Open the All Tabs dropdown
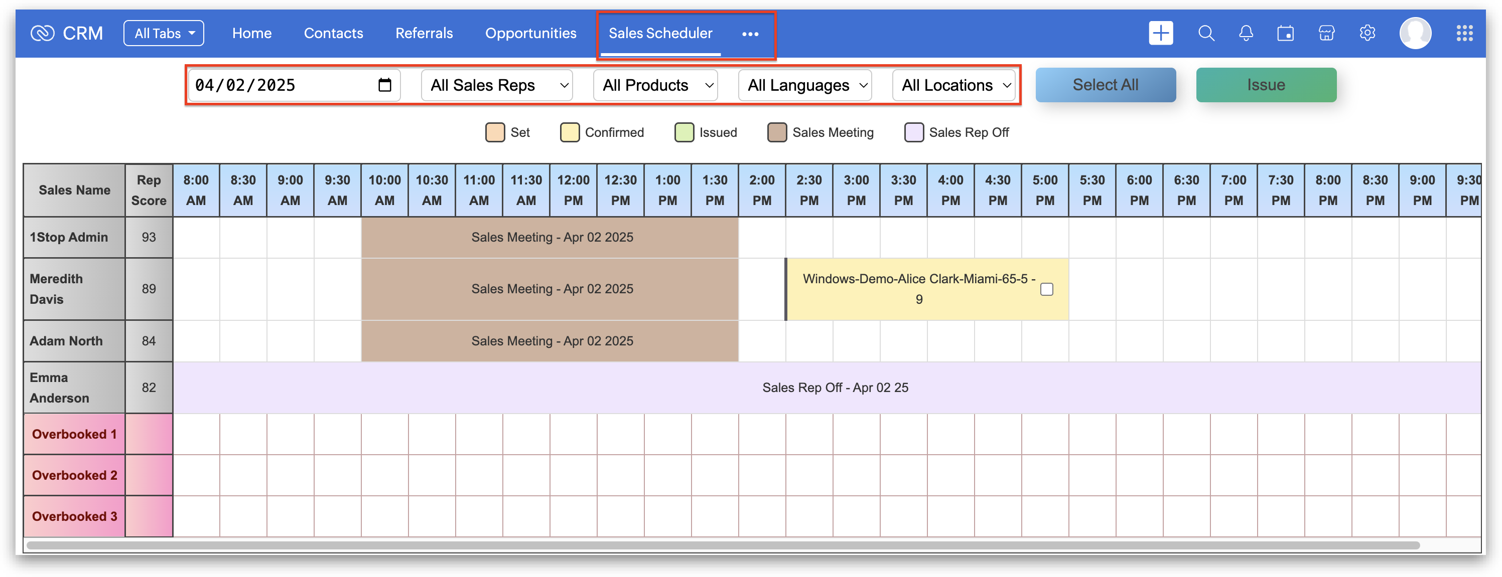This screenshot has width=1502, height=577. [x=164, y=33]
